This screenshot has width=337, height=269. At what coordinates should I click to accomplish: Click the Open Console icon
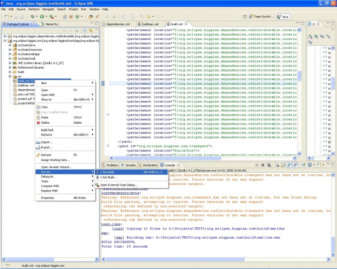(x=319, y=165)
